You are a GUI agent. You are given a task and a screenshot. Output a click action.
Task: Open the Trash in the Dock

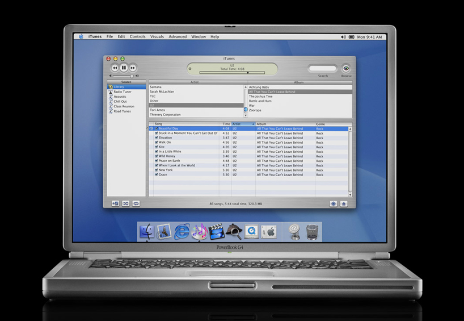312,232
